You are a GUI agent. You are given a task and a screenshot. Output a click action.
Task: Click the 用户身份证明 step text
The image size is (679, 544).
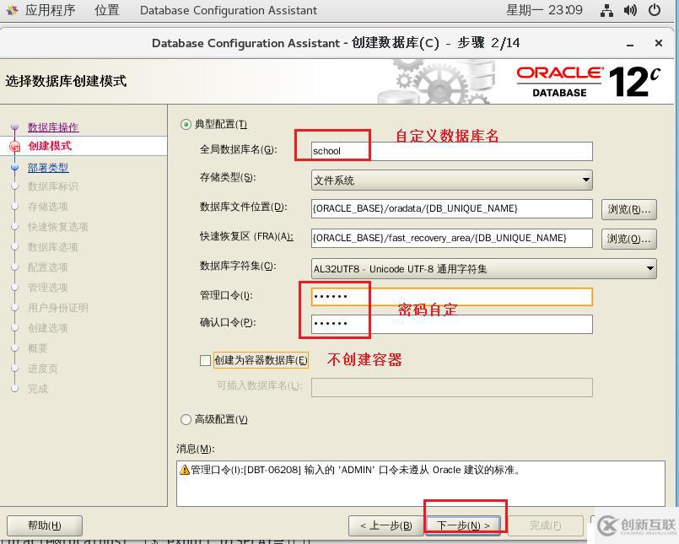pos(57,308)
